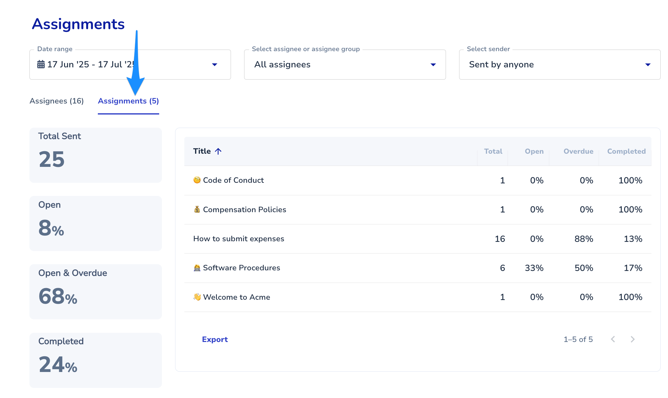668x398 pixels.
Task: Click the waving hand icon for Welcome to Acme
Action: click(197, 297)
